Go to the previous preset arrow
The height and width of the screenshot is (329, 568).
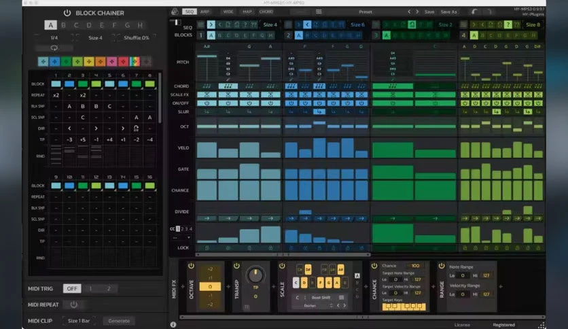click(x=409, y=12)
